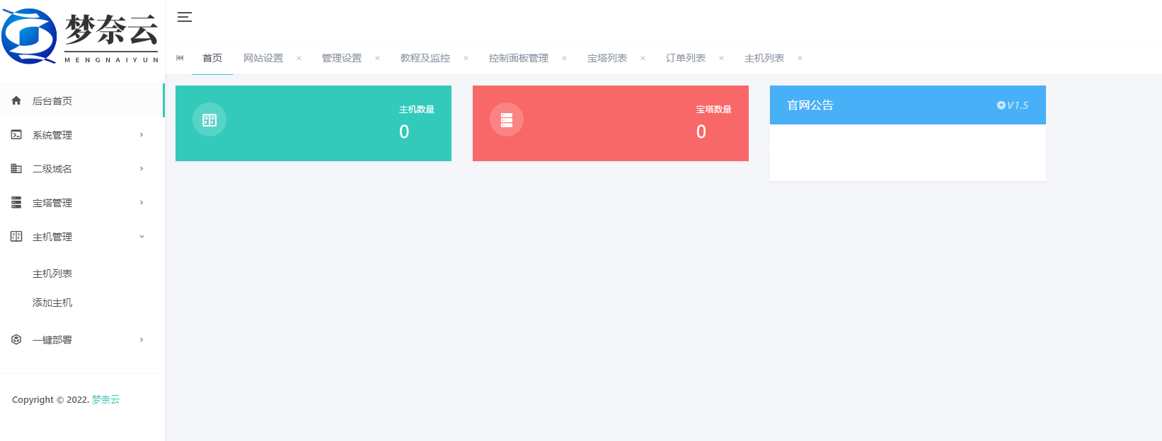Image resolution: width=1162 pixels, height=441 pixels.
Task: Click the V1.5 version text
Action: pyautogui.click(x=1018, y=105)
